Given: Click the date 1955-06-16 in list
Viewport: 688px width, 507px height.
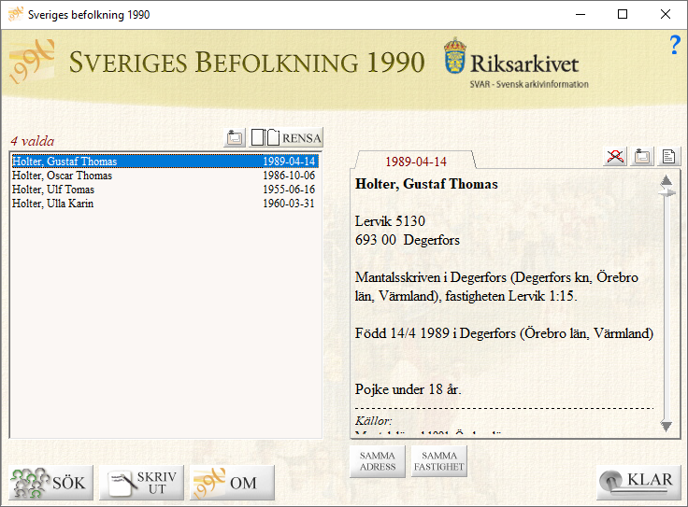Looking at the screenshot, I should (289, 190).
